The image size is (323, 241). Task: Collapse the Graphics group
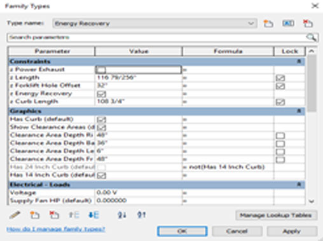click(x=299, y=111)
